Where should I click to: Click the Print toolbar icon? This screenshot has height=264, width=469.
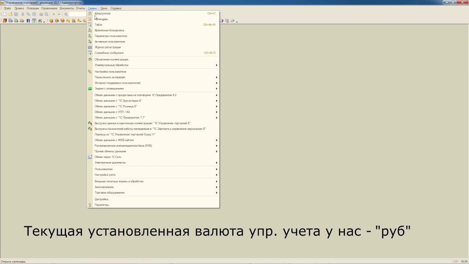tap(41, 14)
